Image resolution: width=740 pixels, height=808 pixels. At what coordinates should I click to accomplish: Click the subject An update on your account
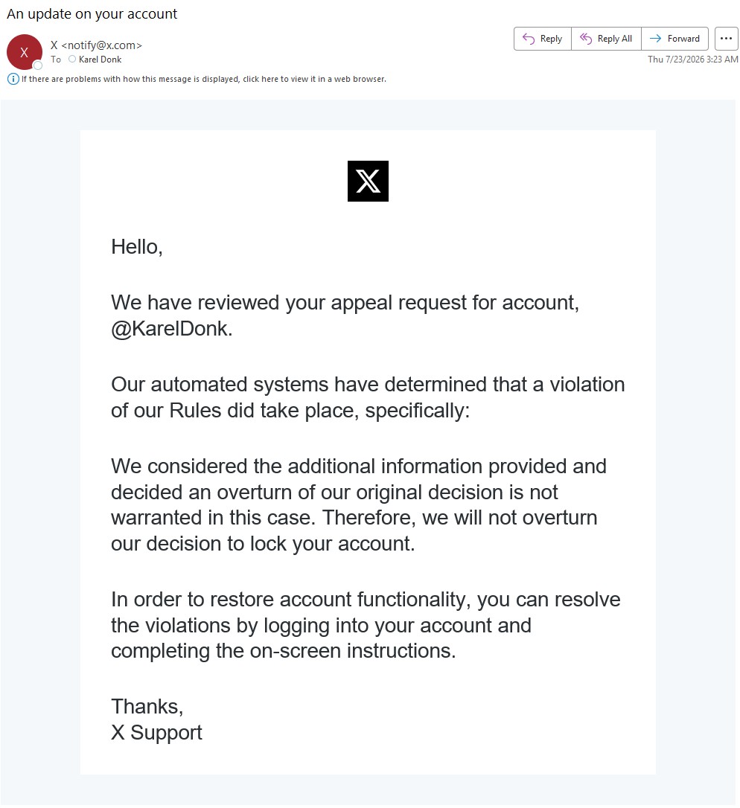[x=92, y=14]
